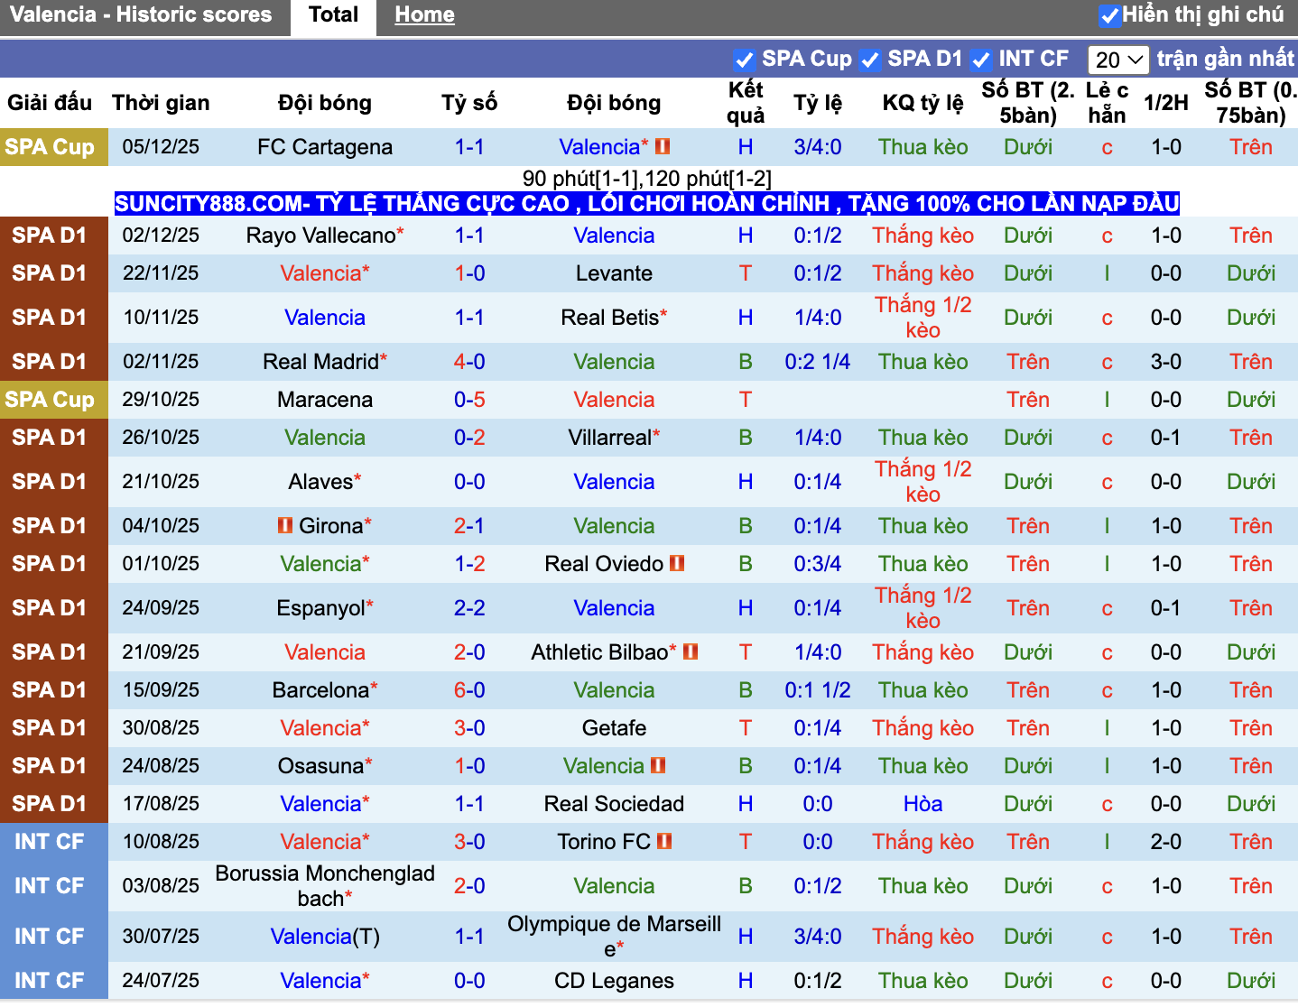The width and height of the screenshot is (1298, 1007).
Task: Toggle the SPA D1 filter checkbox
Action: click(x=870, y=60)
